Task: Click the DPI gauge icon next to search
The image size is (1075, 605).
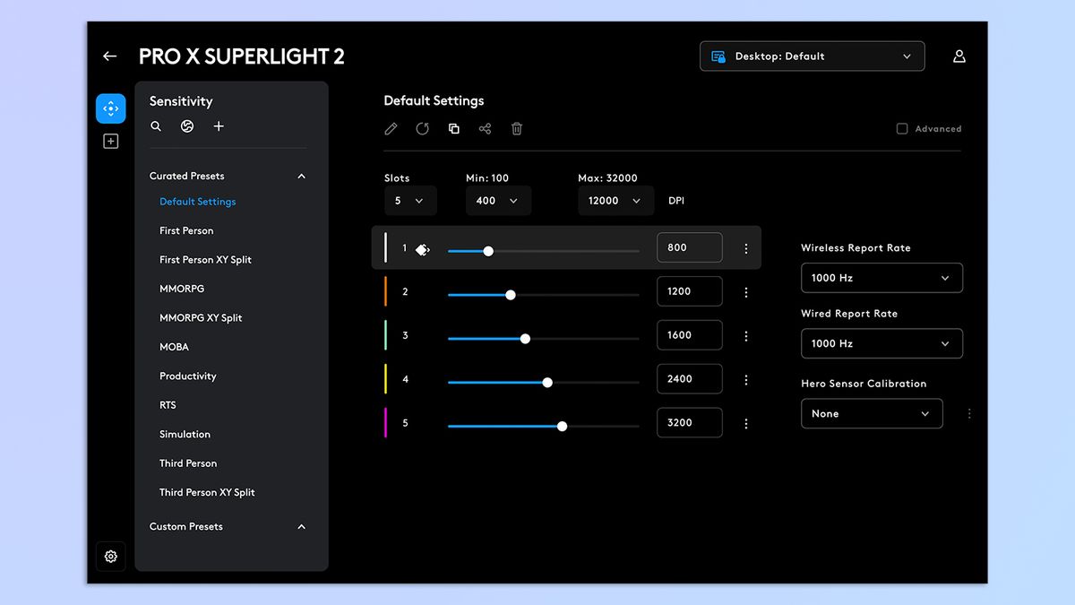Action: tap(186, 126)
